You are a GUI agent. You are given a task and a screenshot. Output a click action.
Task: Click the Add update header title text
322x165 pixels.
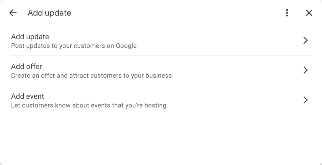point(49,13)
